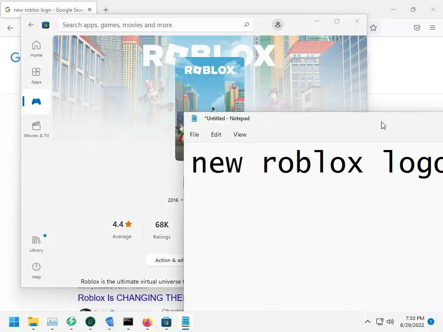Viewport: 443px width, 332px height.
Task: Open the Command Prompt taskbar icon
Action: (128, 322)
